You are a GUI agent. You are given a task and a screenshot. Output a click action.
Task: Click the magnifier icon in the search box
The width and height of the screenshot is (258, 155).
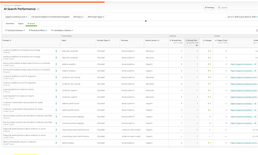[219, 8]
